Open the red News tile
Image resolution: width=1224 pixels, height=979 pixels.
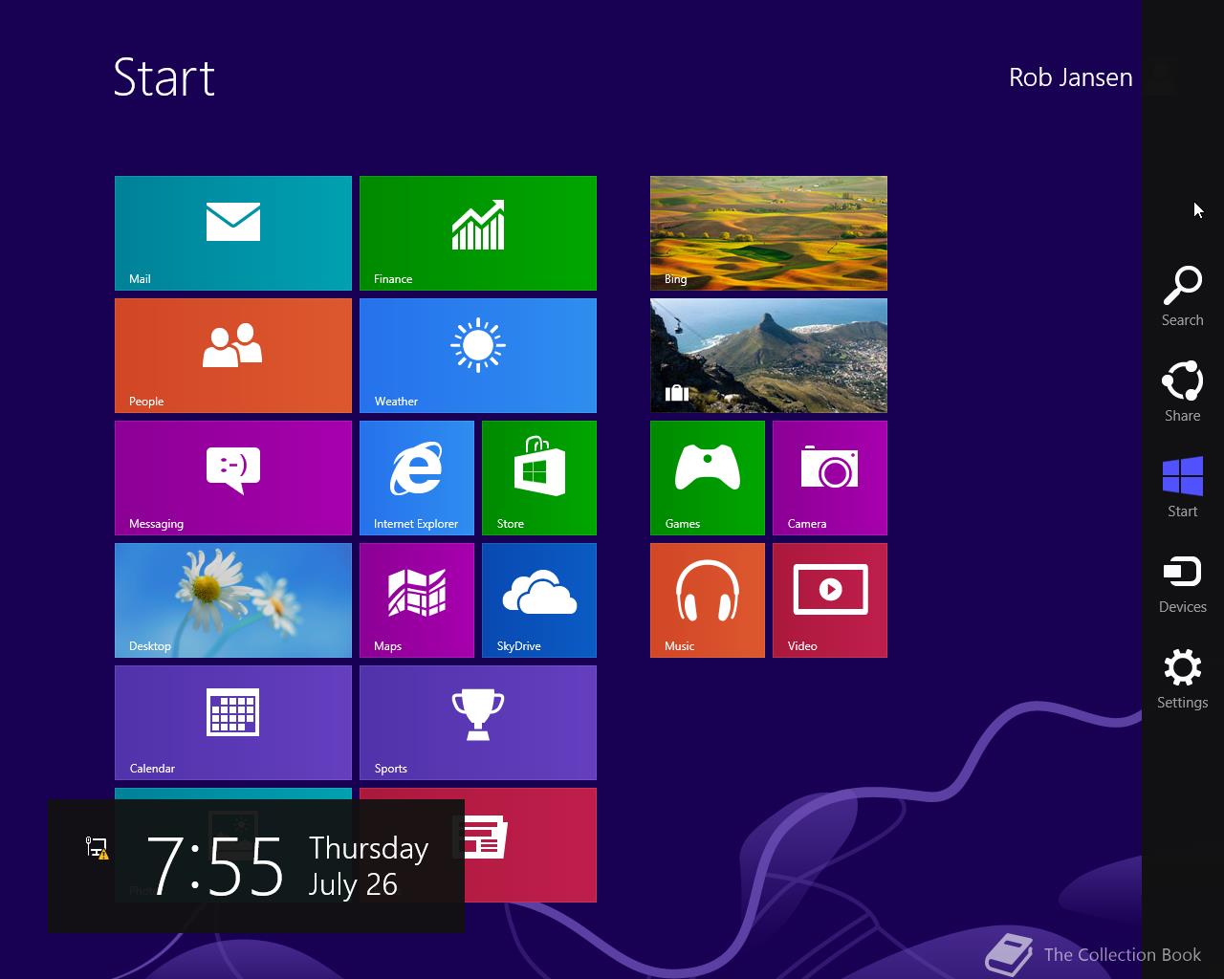click(x=531, y=845)
